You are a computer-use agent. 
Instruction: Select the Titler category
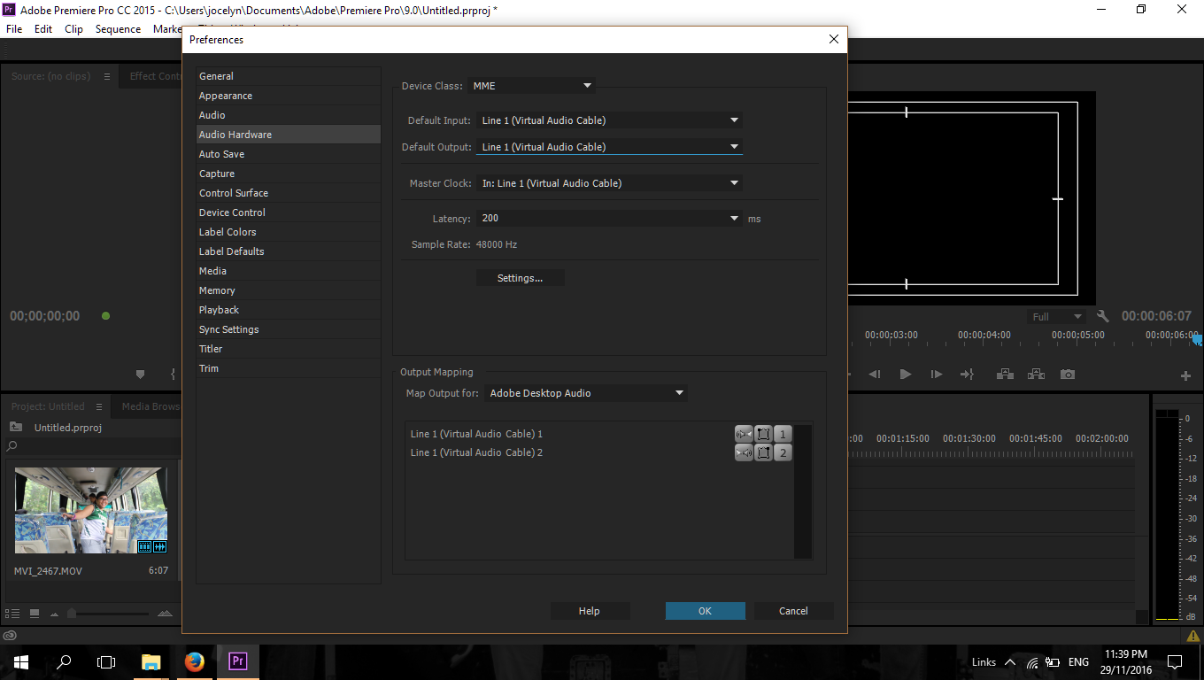coord(289,349)
